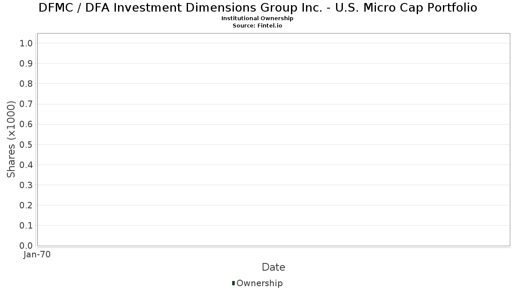This screenshot has width=515, height=290.
Task: Click the 0.3 y-axis tick label
Action: (26, 185)
